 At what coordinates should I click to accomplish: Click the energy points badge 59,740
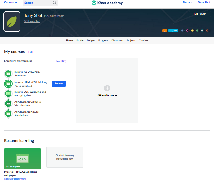click(x=173, y=30)
